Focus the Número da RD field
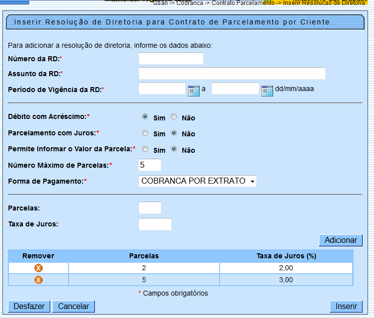Image resolution: width=374 pixels, height=318 pixels. (x=171, y=59)
